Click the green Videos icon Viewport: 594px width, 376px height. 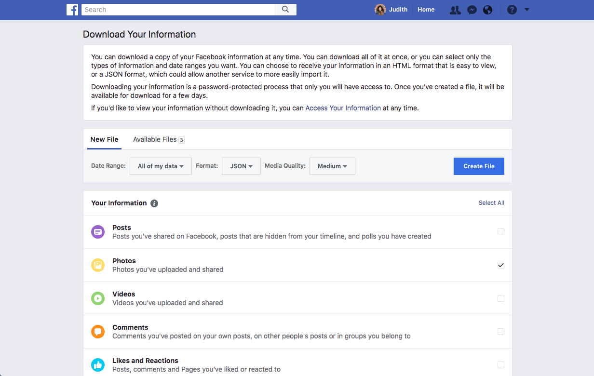click(98, 298)
